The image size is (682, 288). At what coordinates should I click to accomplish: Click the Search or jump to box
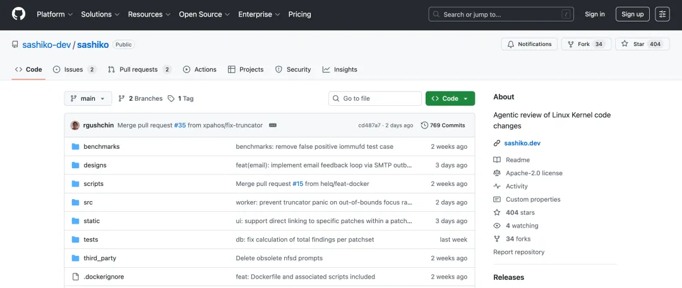498,14
